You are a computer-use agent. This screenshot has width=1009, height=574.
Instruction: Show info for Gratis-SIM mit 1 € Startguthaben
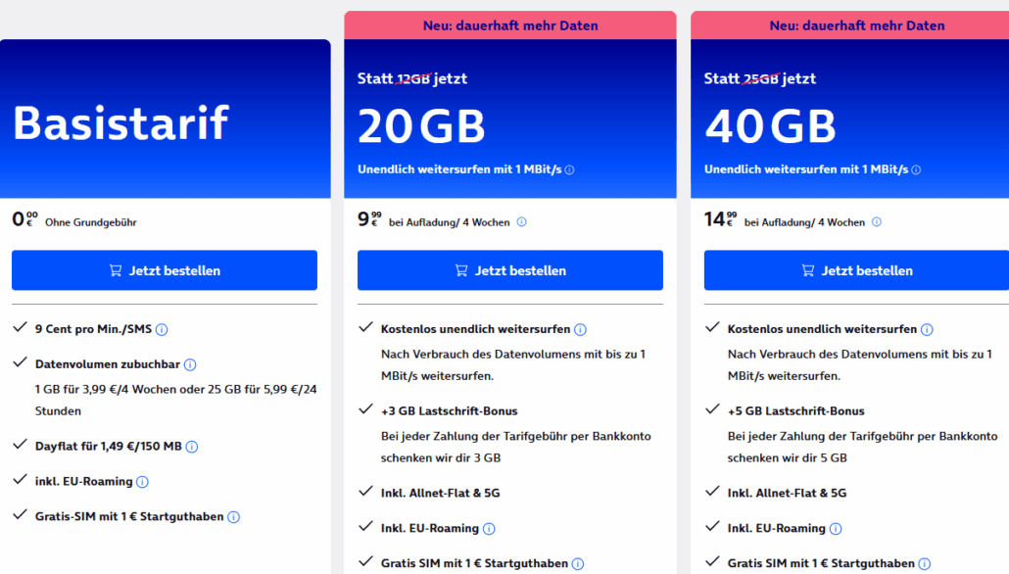pos(233,516)
